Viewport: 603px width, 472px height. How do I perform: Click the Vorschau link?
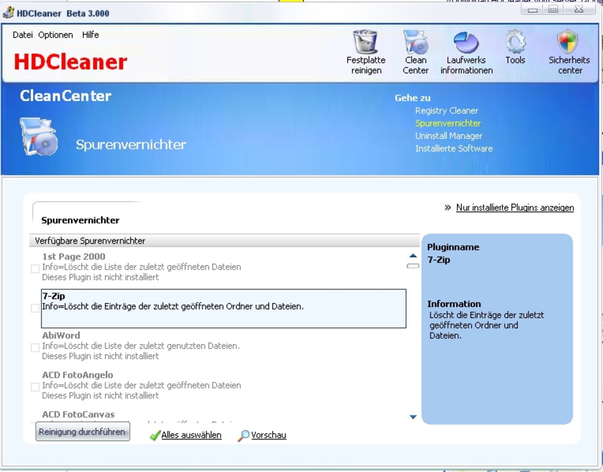click(268, 435)
